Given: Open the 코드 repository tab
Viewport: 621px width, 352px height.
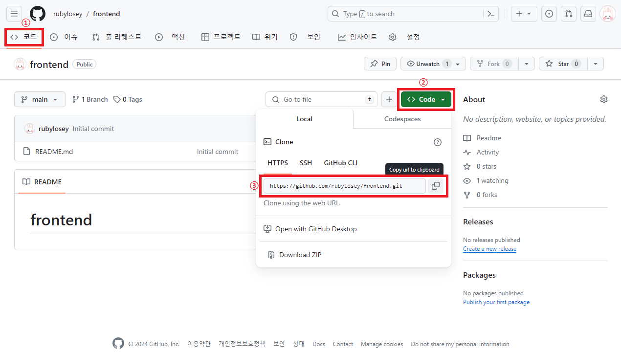Looking at the screenshot, I should 24,37.
